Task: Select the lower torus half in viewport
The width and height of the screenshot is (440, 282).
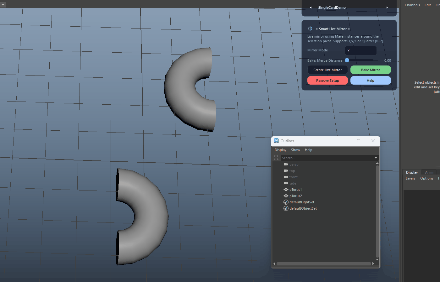Action: [x=151, y=216]
